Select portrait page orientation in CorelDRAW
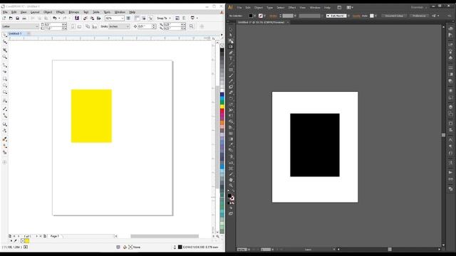Image resolution: width=456 pixels, height=256 pixels. pyautogui.click(x=73, y=26)
